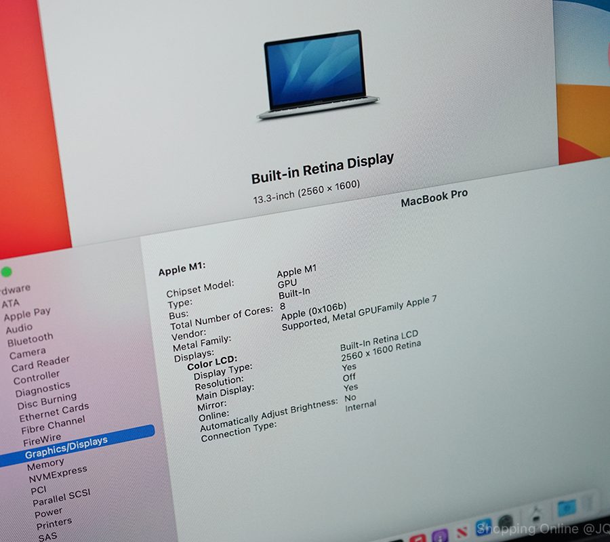Open the Podcasts app in the Dock
Viewport: 610px width, 542px height.
[440, 536]
